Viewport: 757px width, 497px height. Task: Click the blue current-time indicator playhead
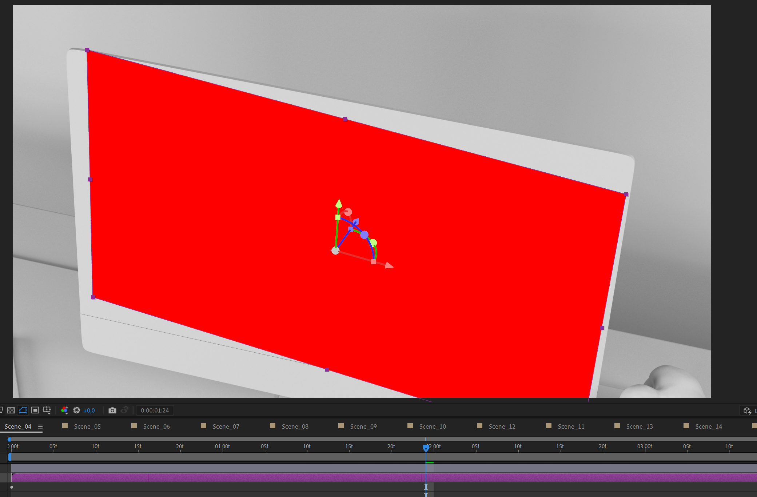426,448
